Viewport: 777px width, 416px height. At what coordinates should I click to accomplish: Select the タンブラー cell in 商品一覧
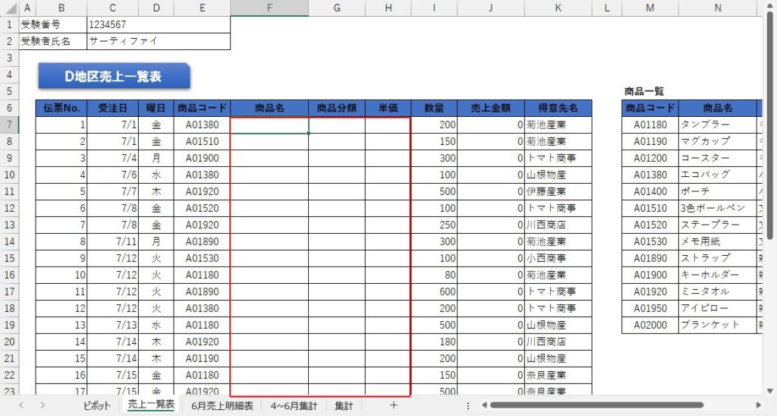[718, 124]
